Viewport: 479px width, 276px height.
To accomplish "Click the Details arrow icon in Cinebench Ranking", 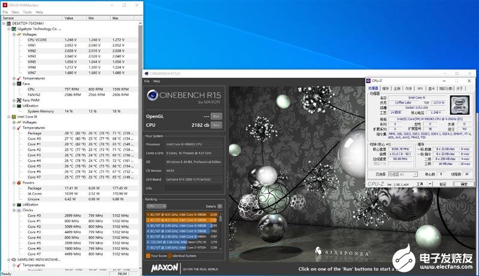I will click(220, 207).
